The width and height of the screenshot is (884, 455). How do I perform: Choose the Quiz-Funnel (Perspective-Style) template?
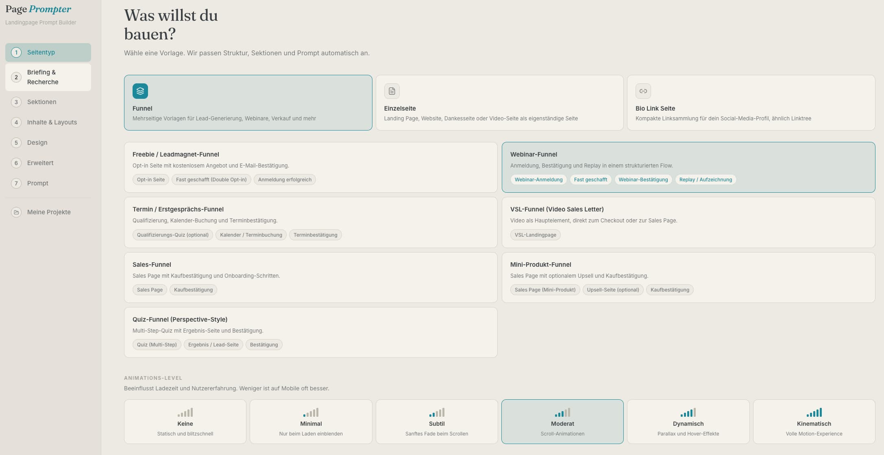click(311, 333)
